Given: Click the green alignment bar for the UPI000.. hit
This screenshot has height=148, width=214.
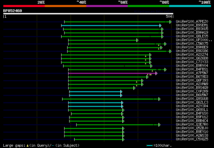Looking at the screenshot, I should coord(103,40).
